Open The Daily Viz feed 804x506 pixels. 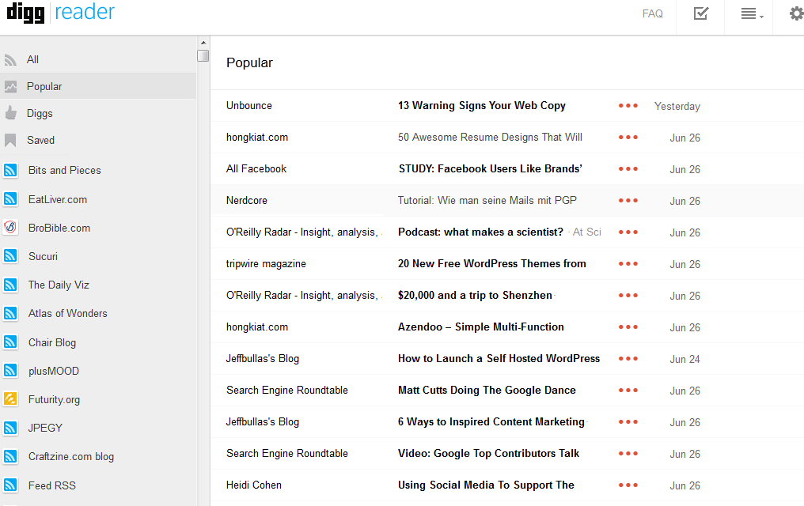click(59, 285)
